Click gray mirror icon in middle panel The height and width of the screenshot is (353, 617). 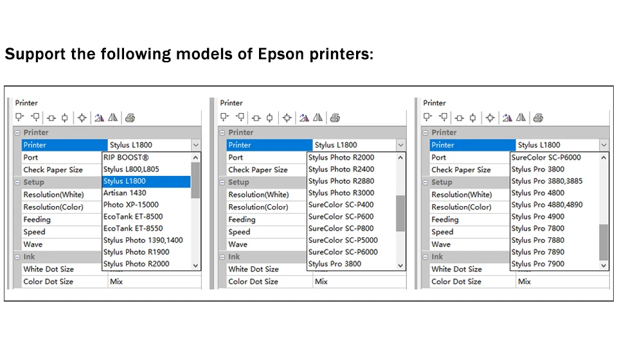[x=318, y=117]
